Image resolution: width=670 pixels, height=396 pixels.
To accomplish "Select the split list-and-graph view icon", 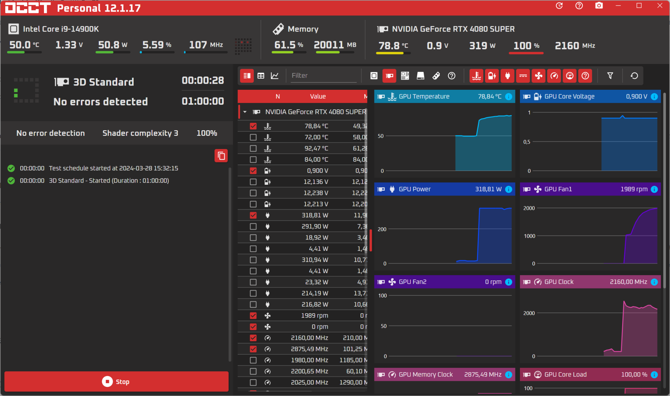I will click(247, 76).
